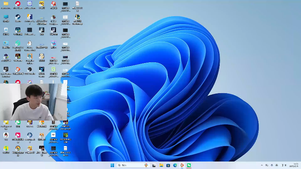The height and width of the screenshot is (169, 301).
Task: Open the Recycle Bin icon
Action: tap(6, 30)
